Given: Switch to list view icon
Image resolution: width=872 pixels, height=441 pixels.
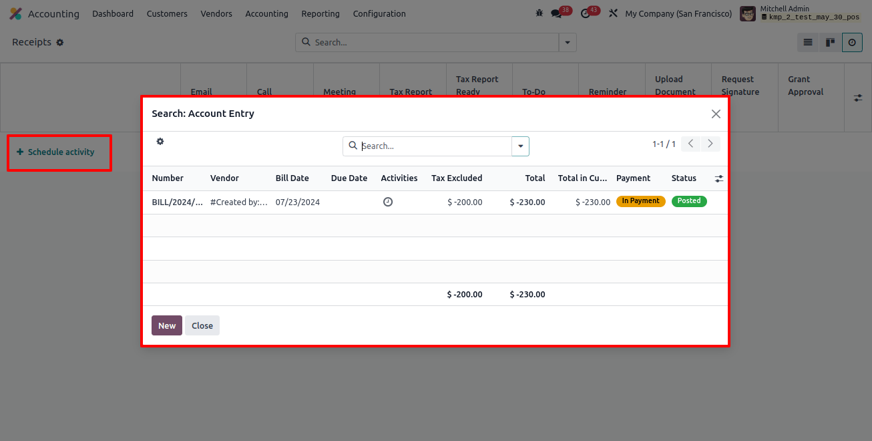Looking at the screenshot, I should (x=808, y=42).
